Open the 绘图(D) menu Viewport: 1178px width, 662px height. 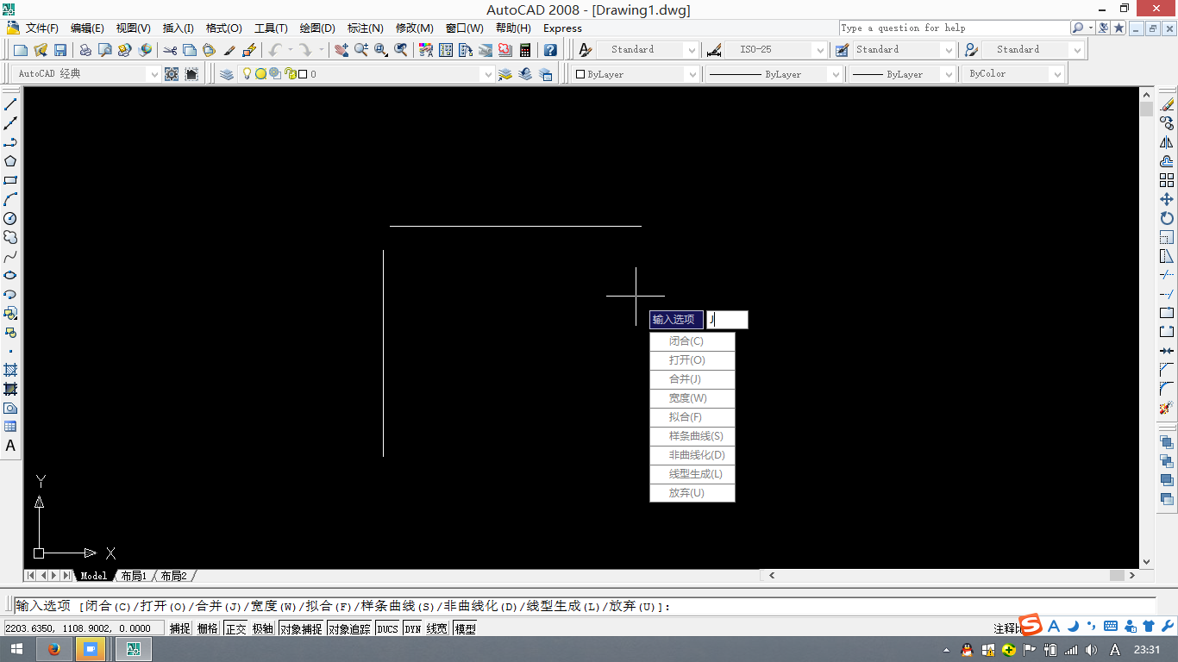(317, 28)
